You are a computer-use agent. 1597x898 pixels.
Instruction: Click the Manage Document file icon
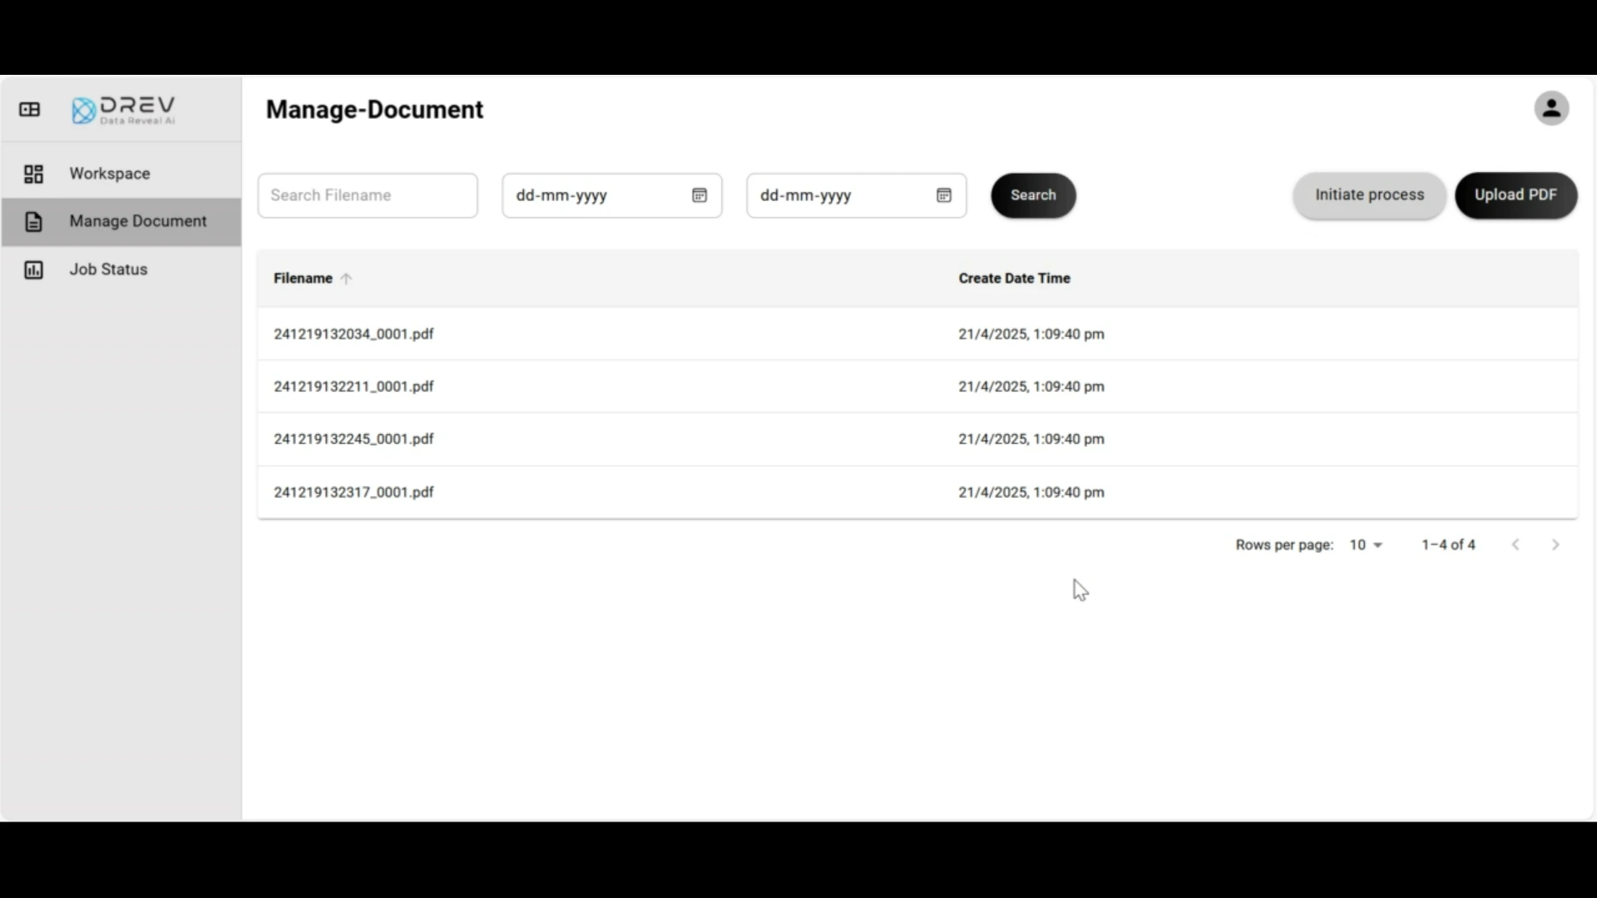(x=33, y=222)
